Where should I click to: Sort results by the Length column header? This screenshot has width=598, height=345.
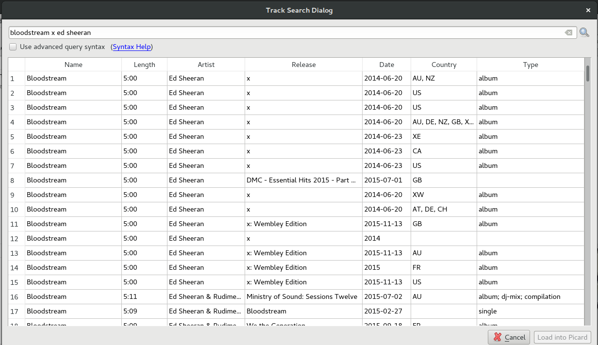point(145,65)
